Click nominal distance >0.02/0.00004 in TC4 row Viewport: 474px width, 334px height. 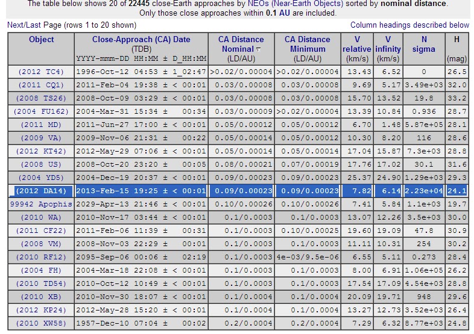pyautogui.click(x=241, y=72)
